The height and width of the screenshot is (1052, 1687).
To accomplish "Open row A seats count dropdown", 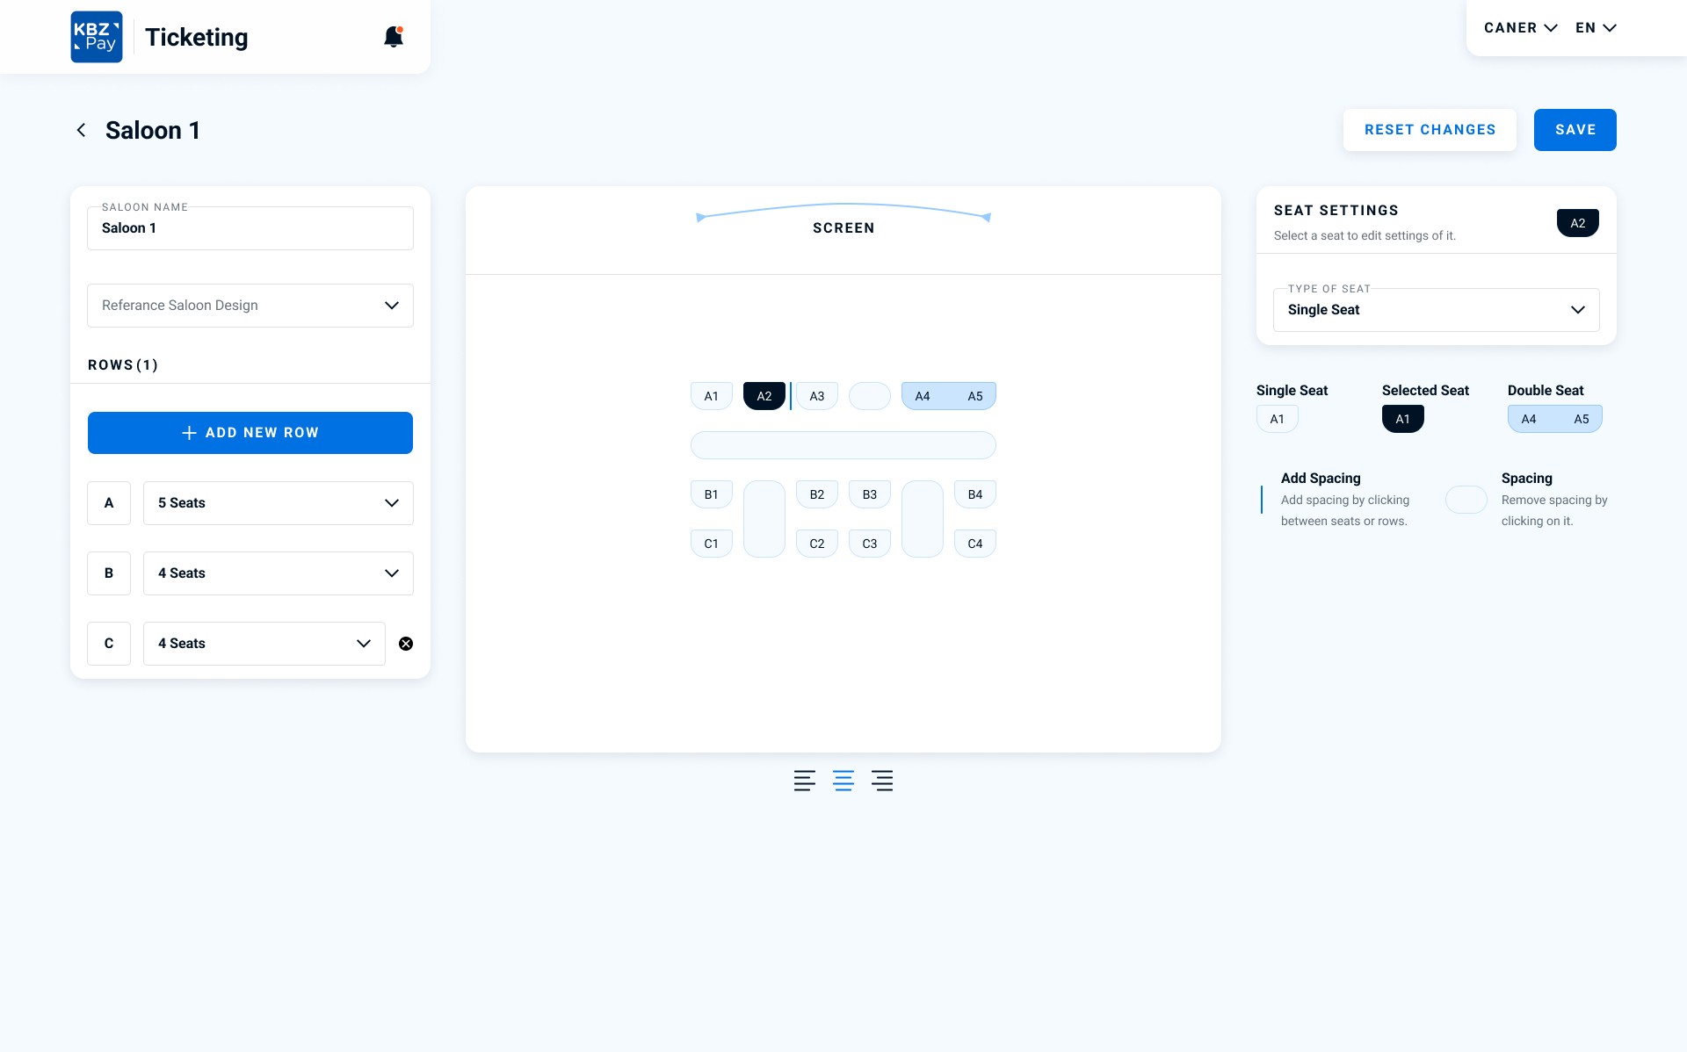I will pyautogui.click(x=278, y=503).
